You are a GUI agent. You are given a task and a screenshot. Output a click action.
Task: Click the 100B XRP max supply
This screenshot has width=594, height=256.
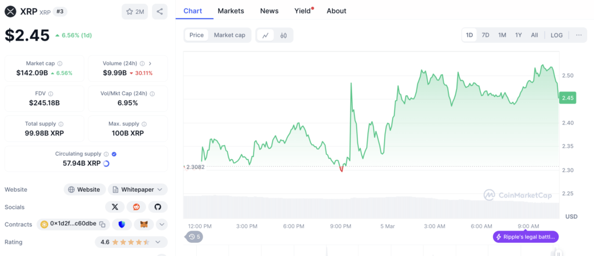click(x=128, y=133)
